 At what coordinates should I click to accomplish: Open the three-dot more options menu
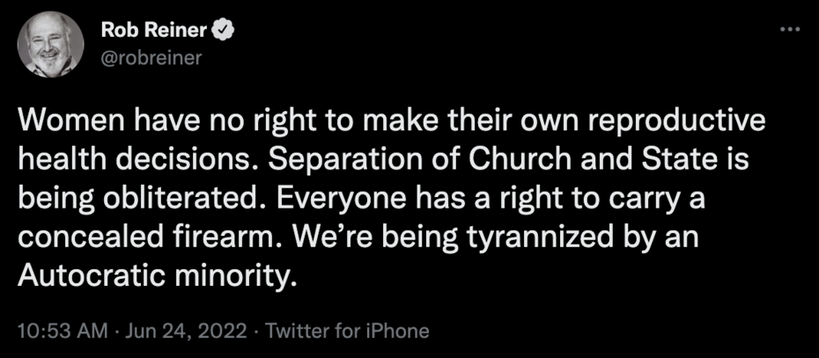click(790, 29)
